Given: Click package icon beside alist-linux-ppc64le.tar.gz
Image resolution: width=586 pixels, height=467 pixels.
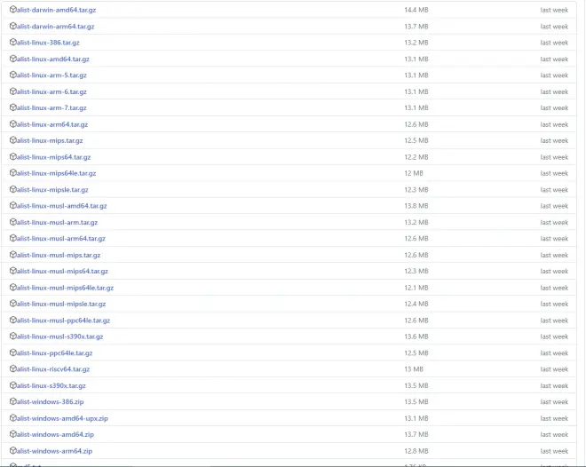Looking at the screenshot, I should (13, 352).
